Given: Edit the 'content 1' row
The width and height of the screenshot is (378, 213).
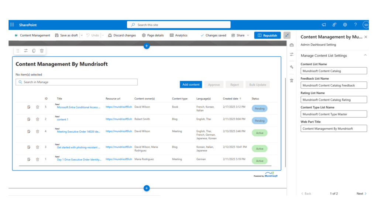Looking at the screenshot, I should coord(29,119).
